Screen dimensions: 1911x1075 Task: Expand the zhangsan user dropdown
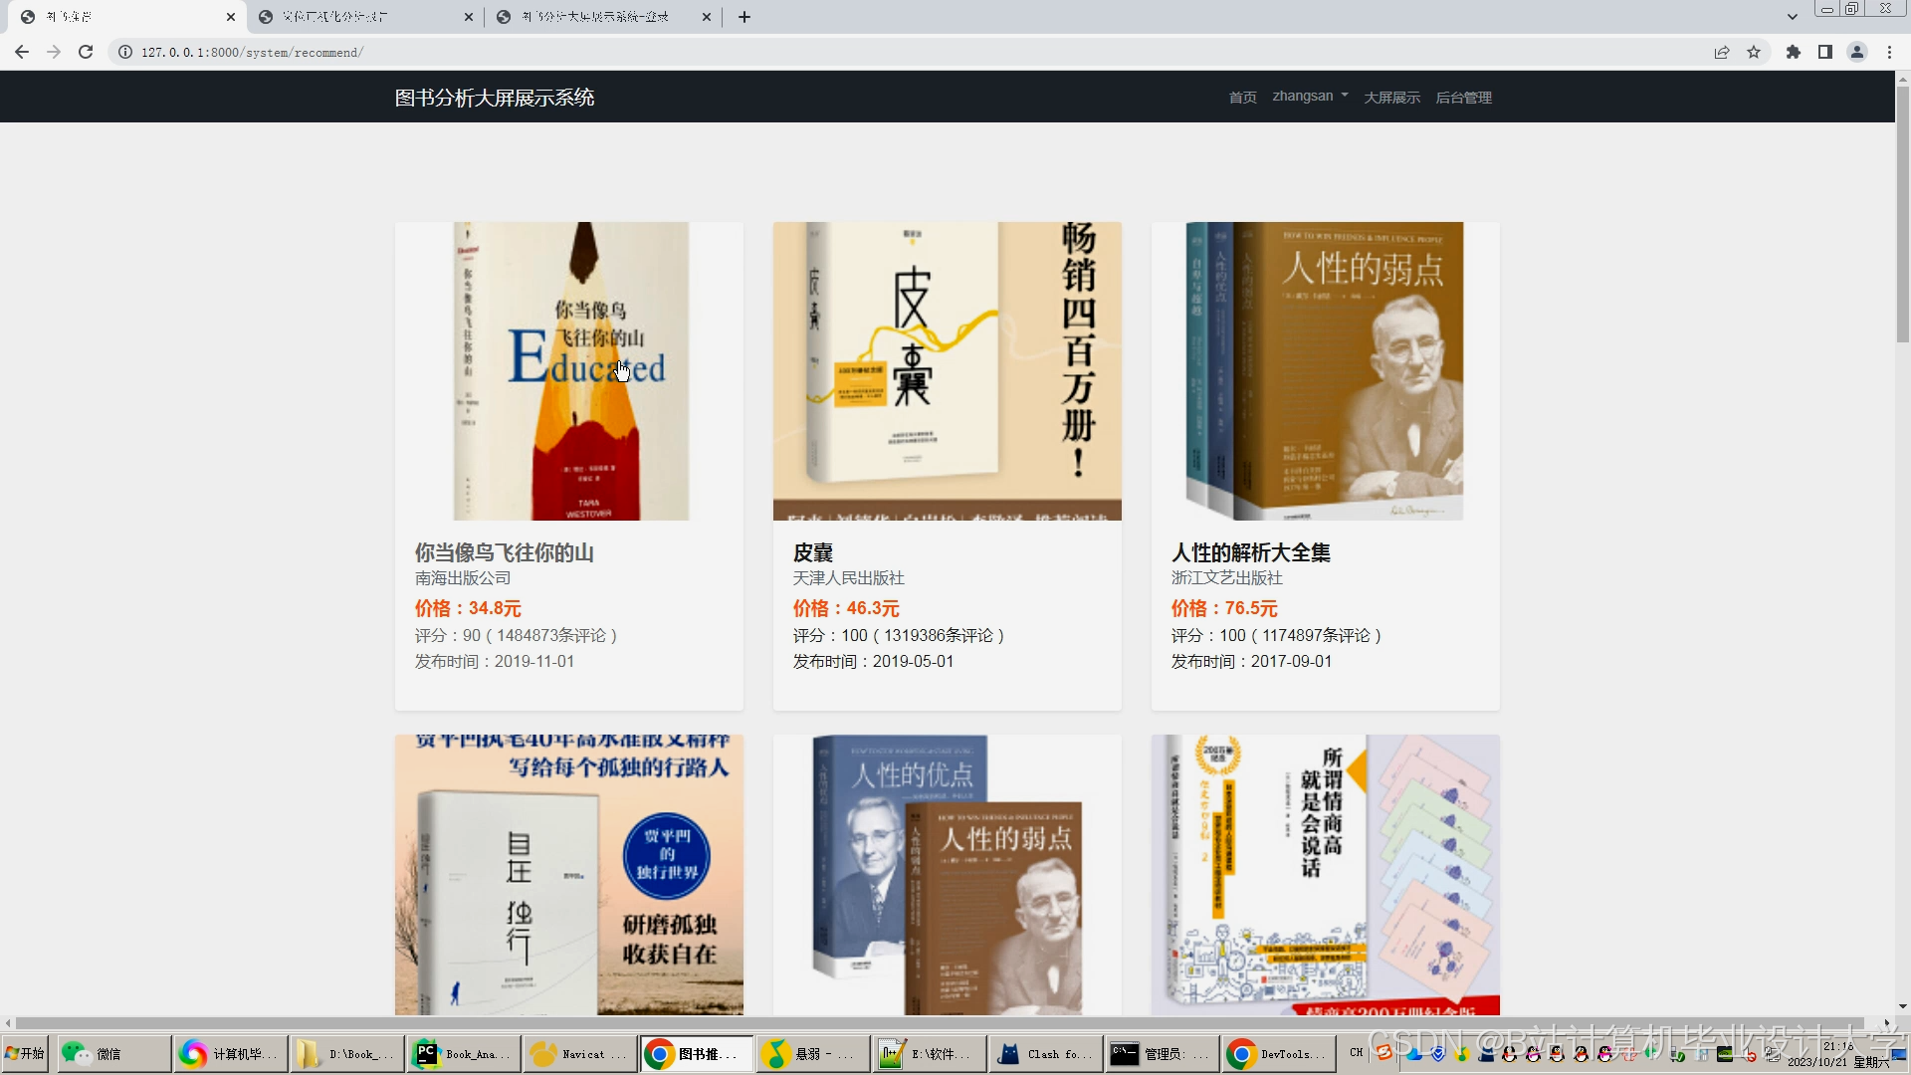1310,97
